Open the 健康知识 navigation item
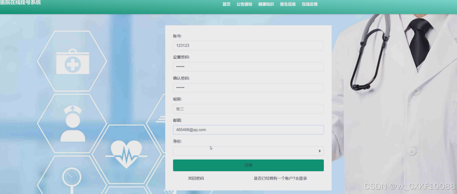 pyautogui.click(x=266, y=4)
